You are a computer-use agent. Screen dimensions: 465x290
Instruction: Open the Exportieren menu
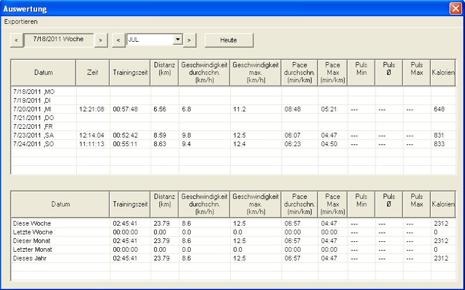[21, 21]
